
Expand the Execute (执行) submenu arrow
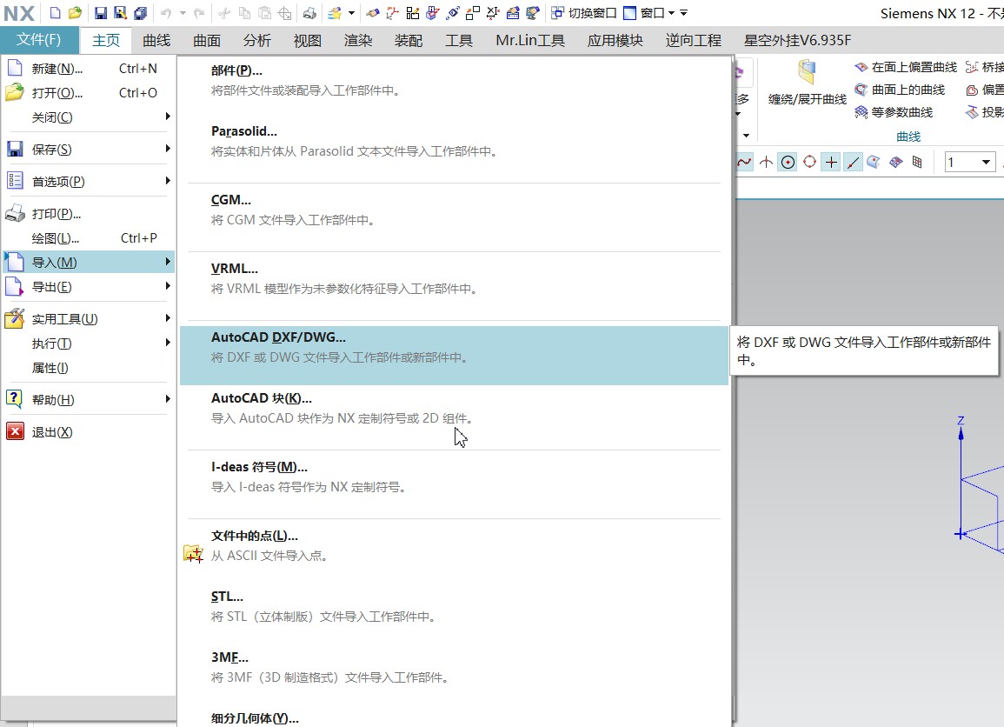pos(168,342)
